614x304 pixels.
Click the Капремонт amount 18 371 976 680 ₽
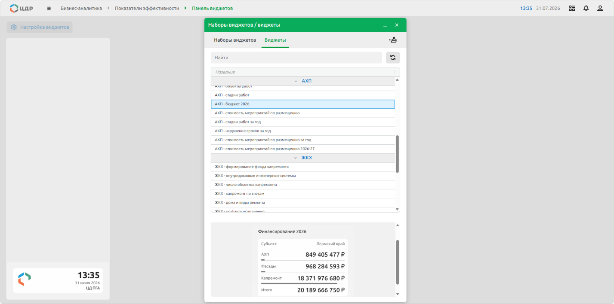coord(321,278)
